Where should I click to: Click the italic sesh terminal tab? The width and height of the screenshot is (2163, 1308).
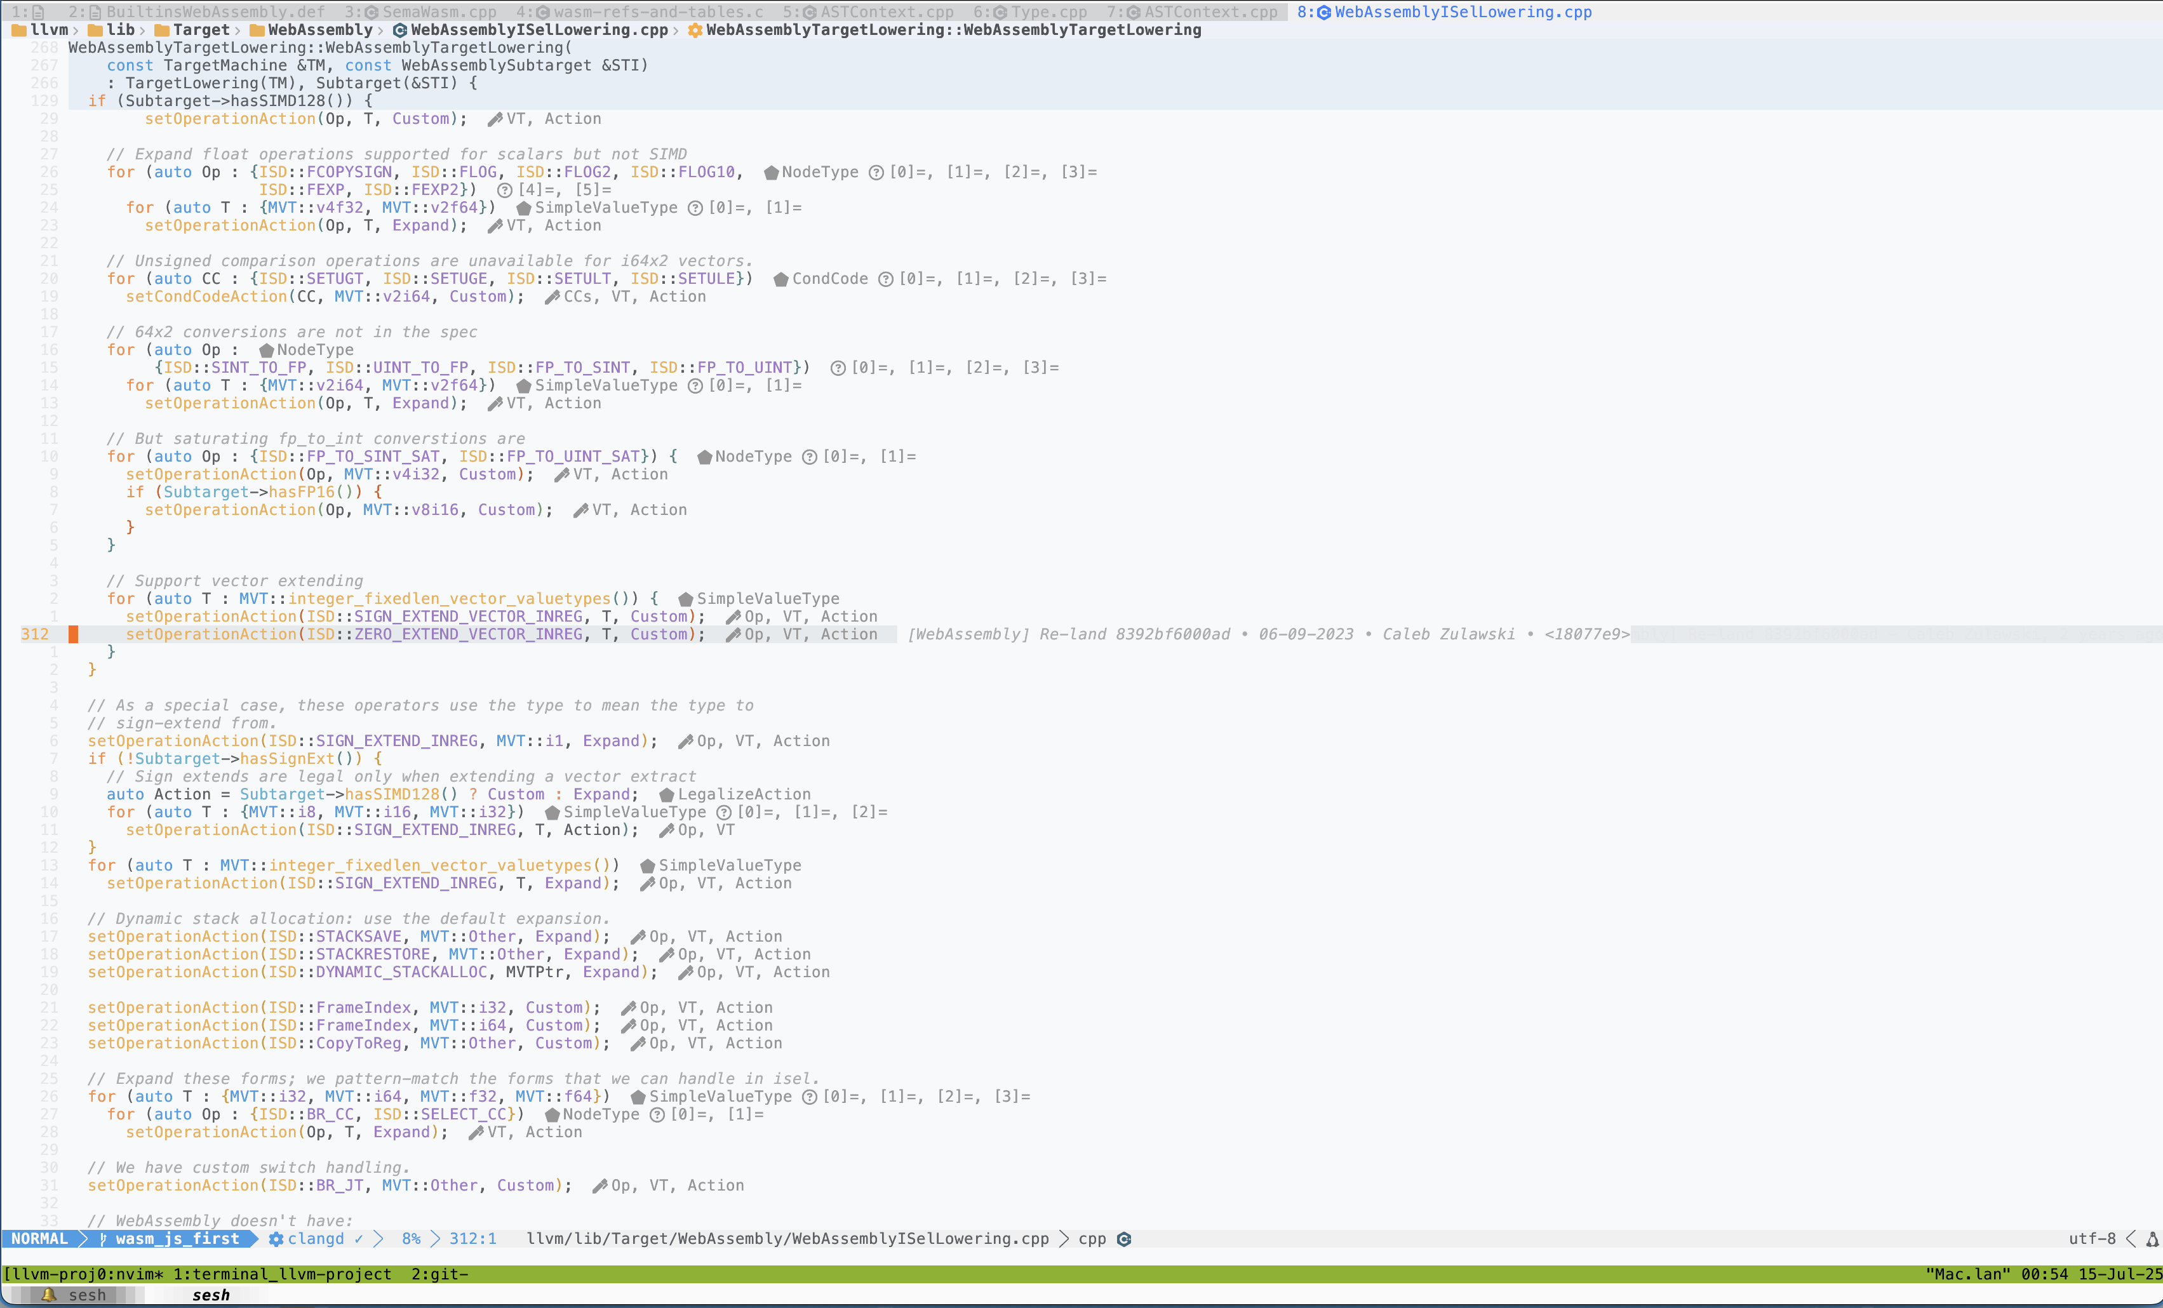click(x=211, y=1295)
